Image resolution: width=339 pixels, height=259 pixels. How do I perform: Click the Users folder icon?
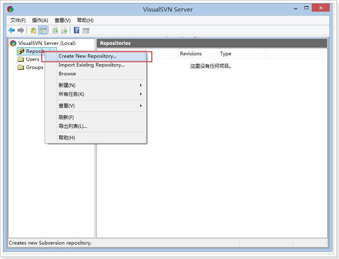point(21,59)
